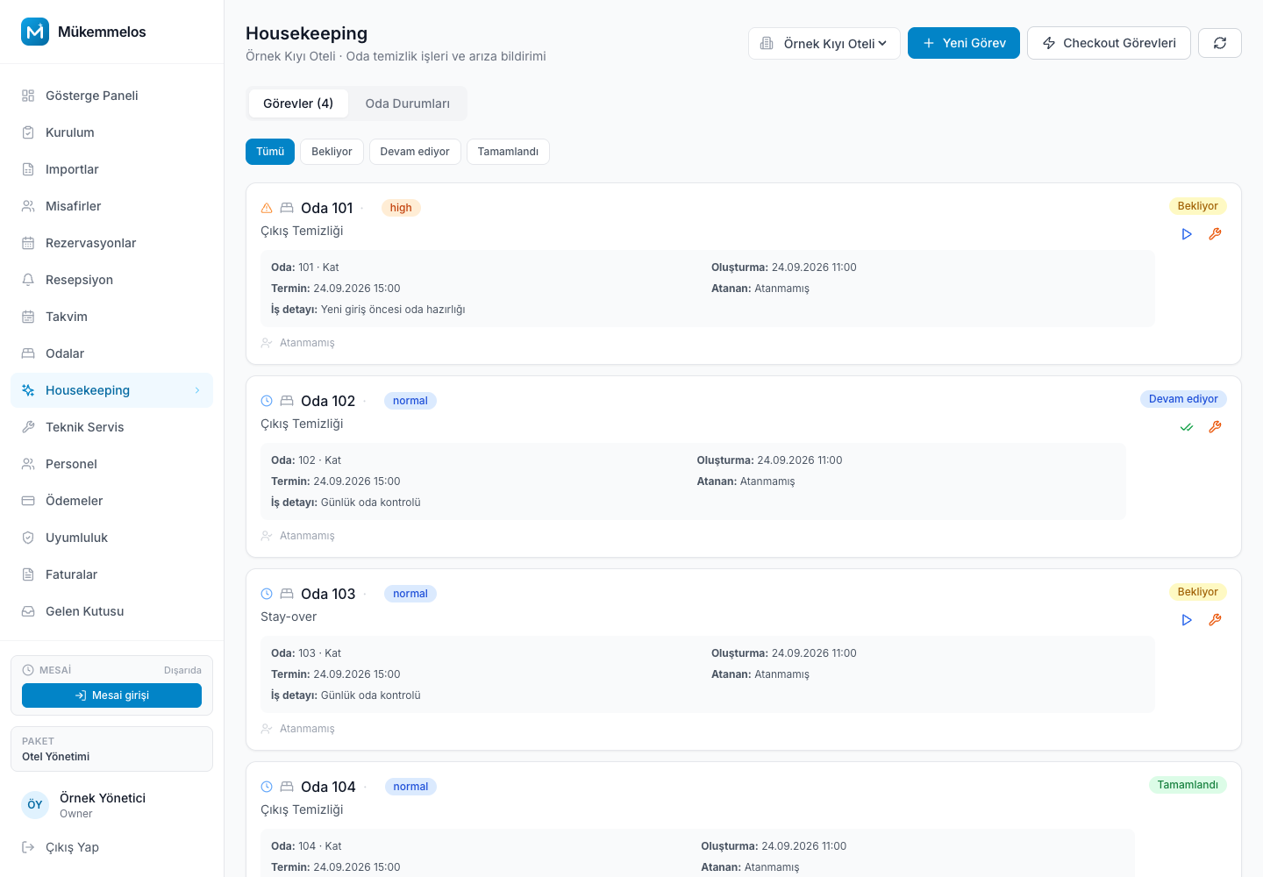Go to Resepsiyon
The width and height of the screenshot is (1263, 877).
pos(112,280)
